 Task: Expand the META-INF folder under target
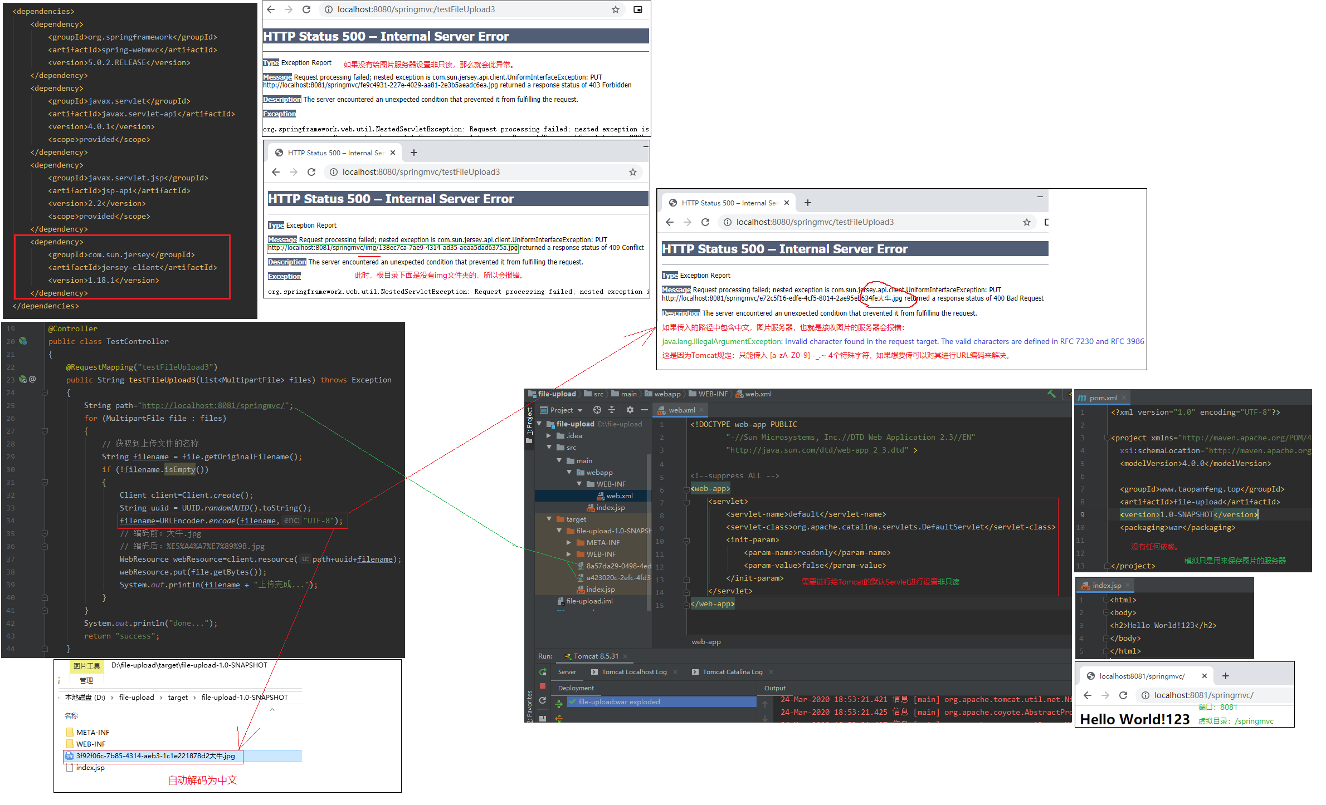coord(569,543)
